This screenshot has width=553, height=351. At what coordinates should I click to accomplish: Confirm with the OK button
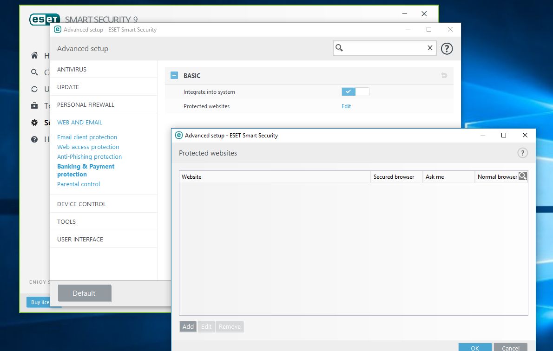pyautogui.click(x=475, y=347)
